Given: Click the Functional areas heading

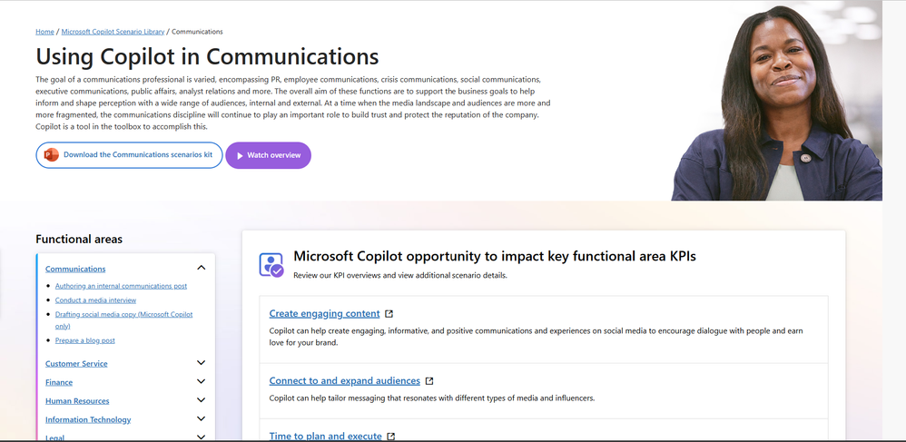Looking at the screenshot, I should [79, 240].
